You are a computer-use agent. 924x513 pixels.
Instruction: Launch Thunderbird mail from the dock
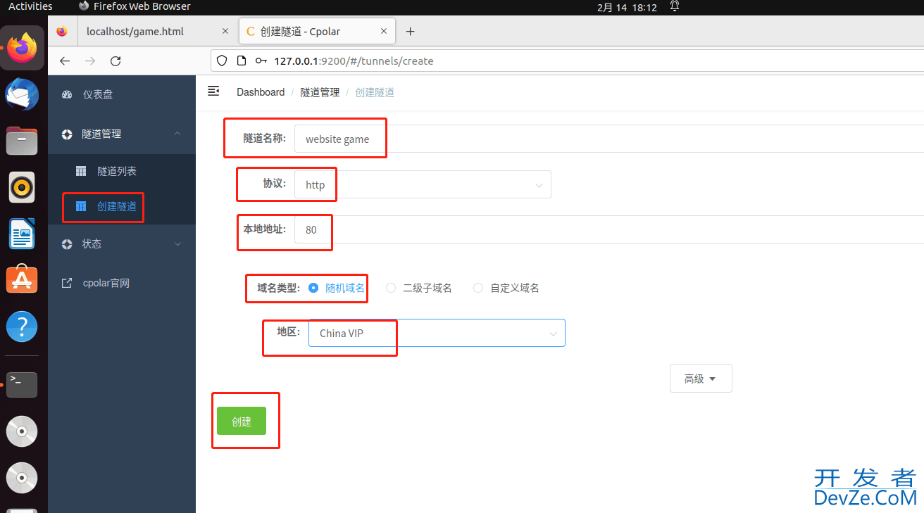pos(23,94)
